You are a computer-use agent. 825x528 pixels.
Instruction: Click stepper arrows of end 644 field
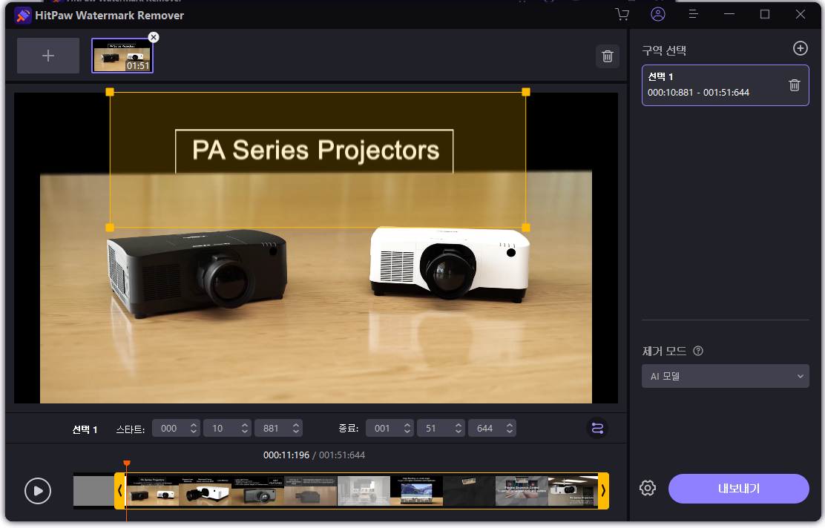click(510, 428)
